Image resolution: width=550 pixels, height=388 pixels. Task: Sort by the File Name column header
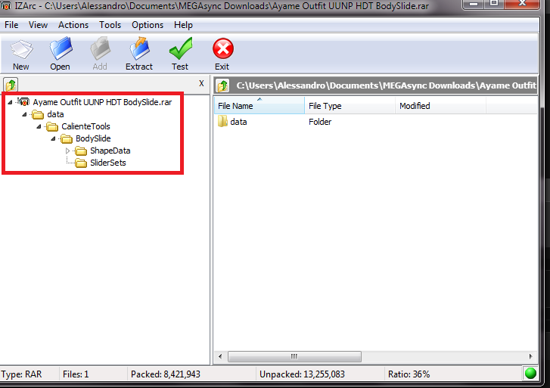click(259, 106)
